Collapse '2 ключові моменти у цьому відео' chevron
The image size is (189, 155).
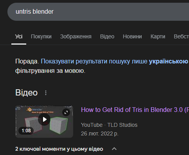(114, 149)
